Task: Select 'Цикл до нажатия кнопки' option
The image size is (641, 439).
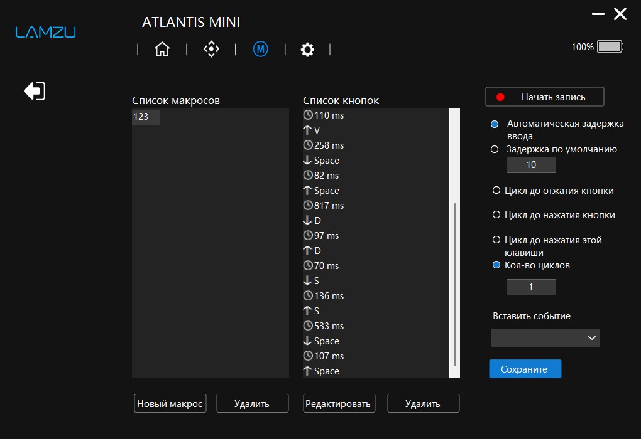Action: pos(496,214)
